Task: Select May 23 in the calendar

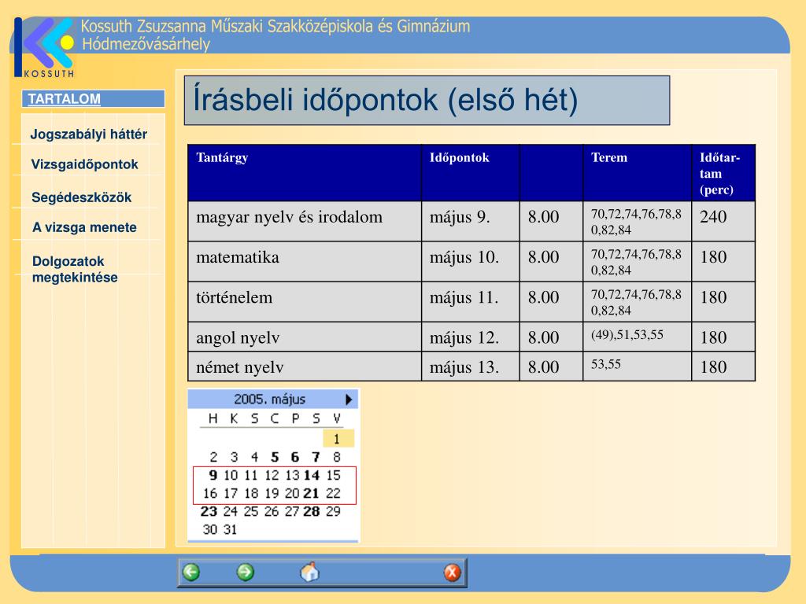Action: pyautogui.click(x=209, y=511)
